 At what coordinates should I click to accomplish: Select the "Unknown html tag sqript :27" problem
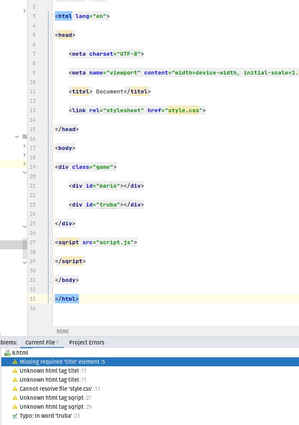(x=150, y=398)
